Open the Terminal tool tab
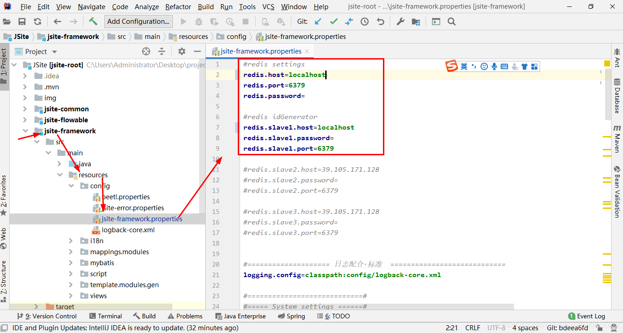 [x=106, y=316]
